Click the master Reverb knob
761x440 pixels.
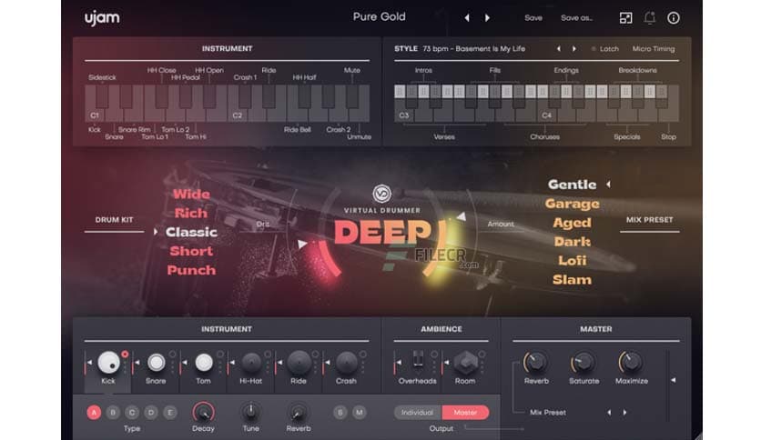click(x=536, y=362)
